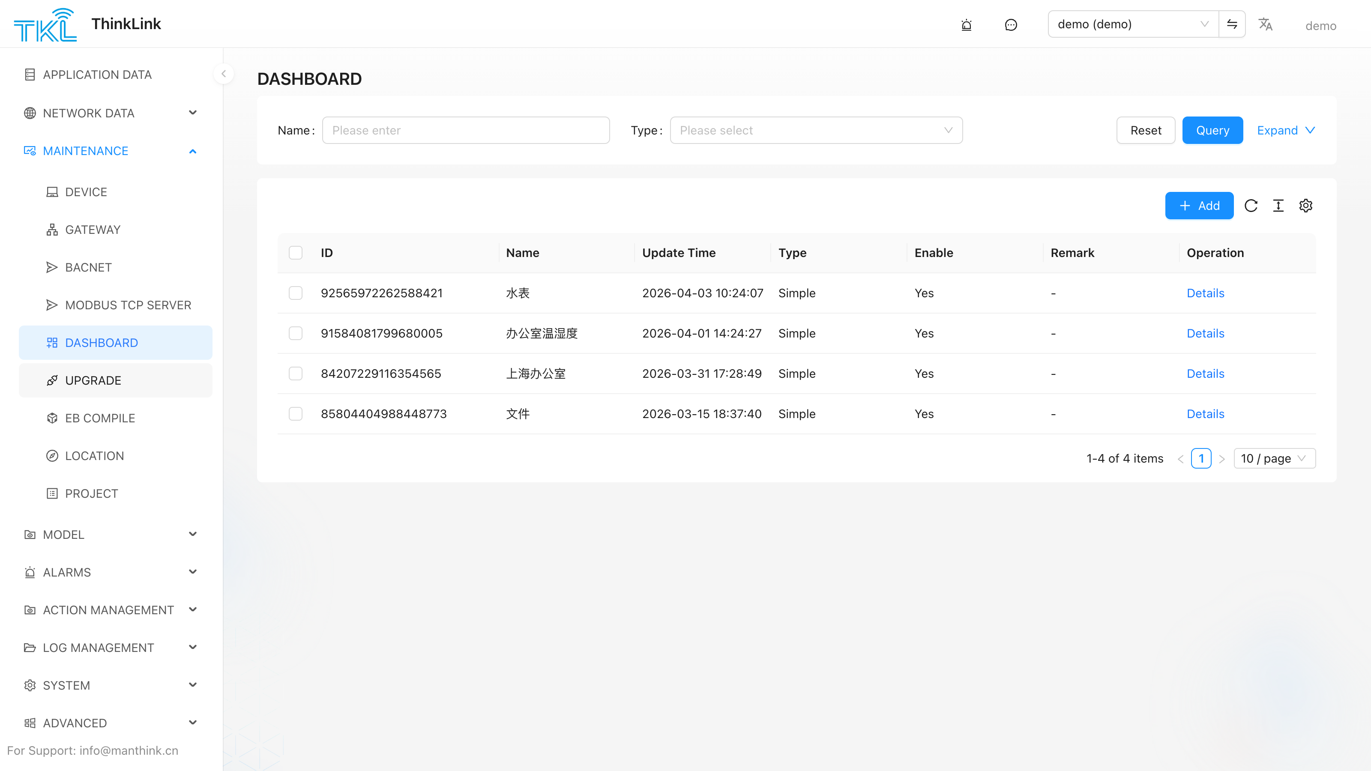This screenshot has height=771, width=1371.
Task: Open the UPGRADE menu item
Action: (x=116, y=380)
